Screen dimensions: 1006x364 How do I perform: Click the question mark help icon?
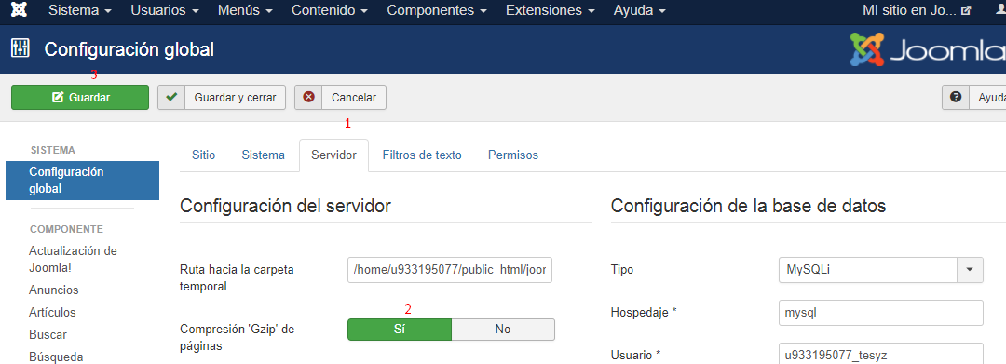956,98
